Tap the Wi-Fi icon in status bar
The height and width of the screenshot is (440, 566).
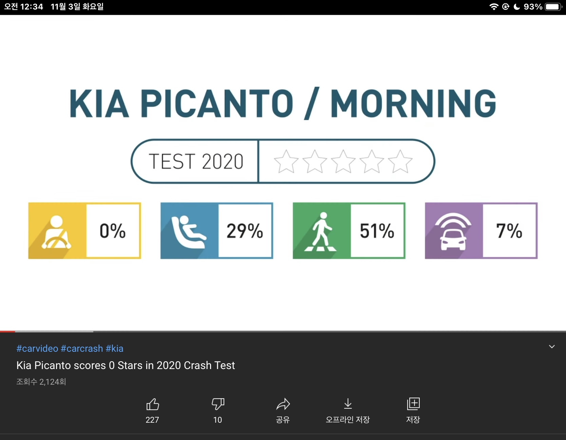pos(494,7)
